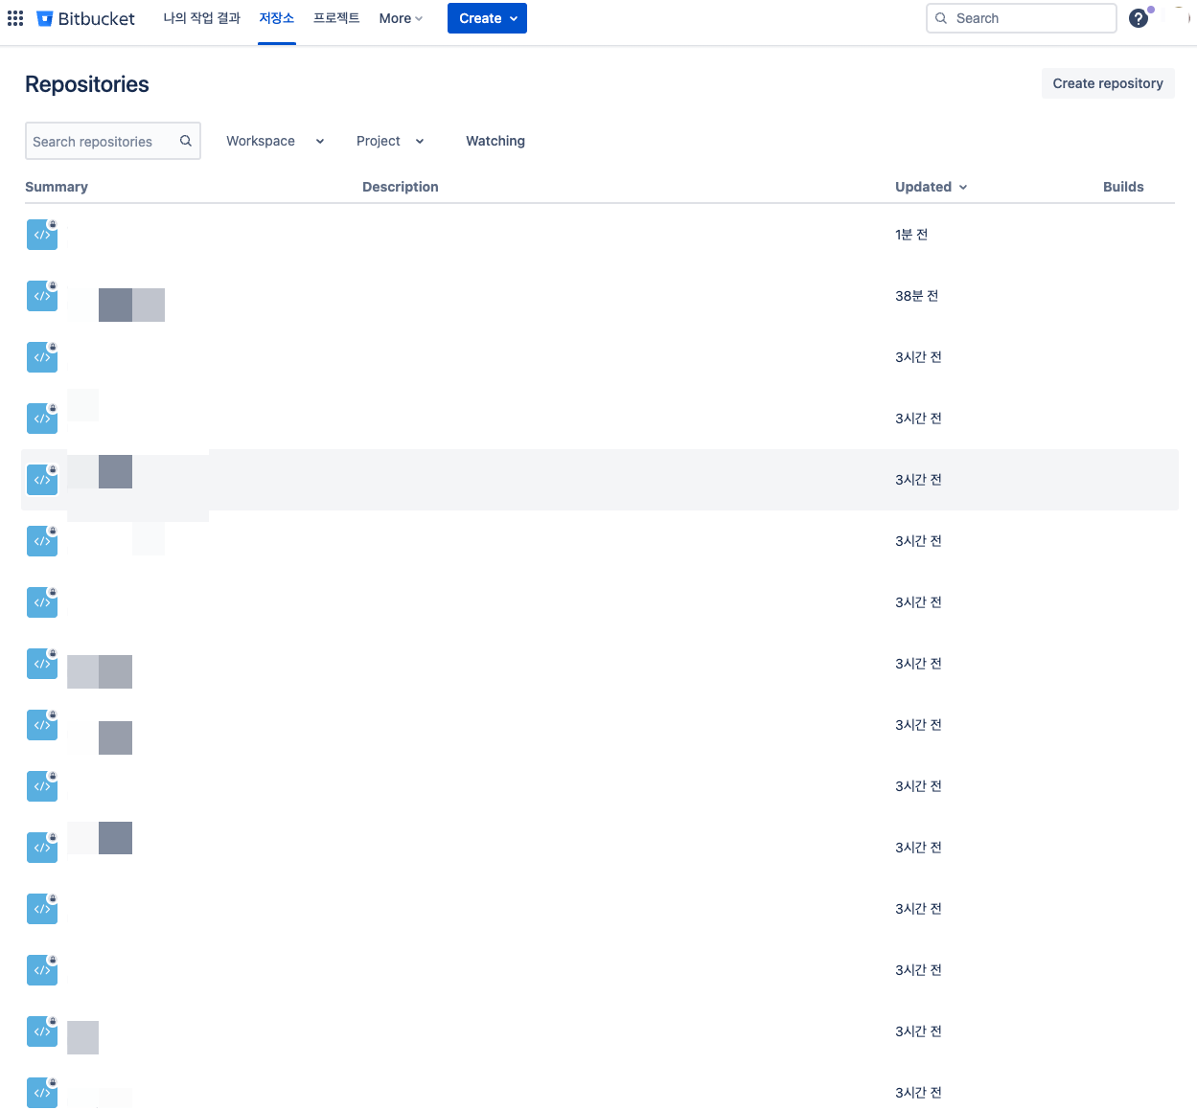Switch to the 프로젝트 tab
The width and height of the screenshot is (1197, 1110).
[336, 18]
